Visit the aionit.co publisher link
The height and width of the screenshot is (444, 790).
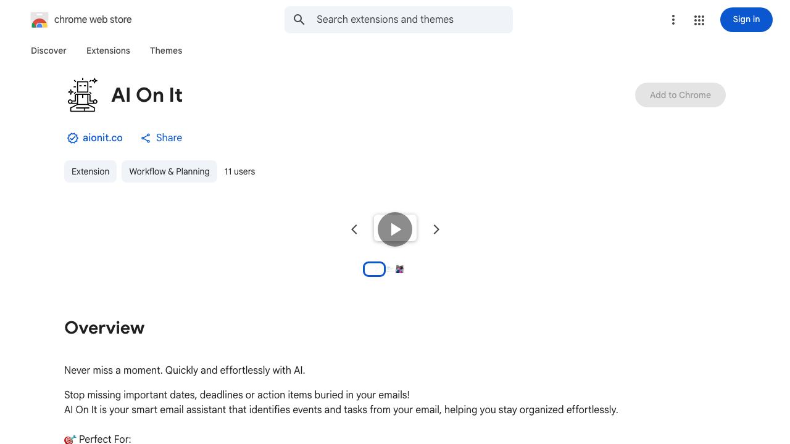(x=102, y=138)
